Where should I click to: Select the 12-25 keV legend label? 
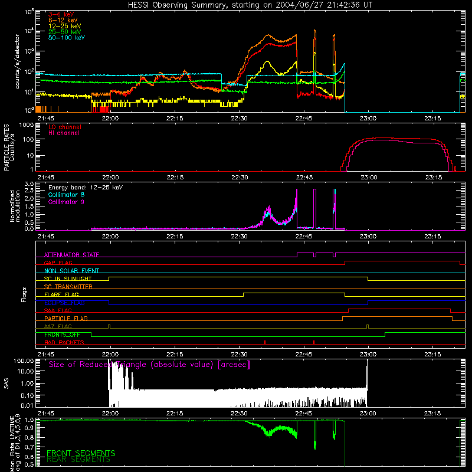tap(65, 26)
